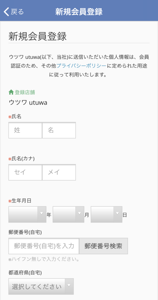Go back using the 戻る label
Screen dimensions: 158x300
pos(17,12)
